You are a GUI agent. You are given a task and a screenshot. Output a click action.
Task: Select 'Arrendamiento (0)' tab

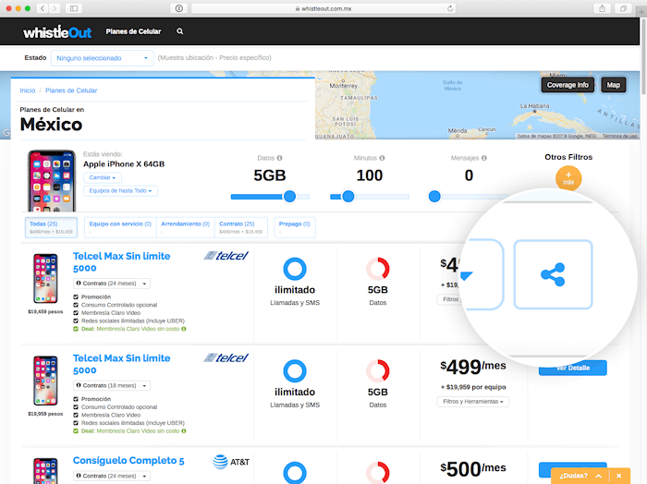click(185, 227)
